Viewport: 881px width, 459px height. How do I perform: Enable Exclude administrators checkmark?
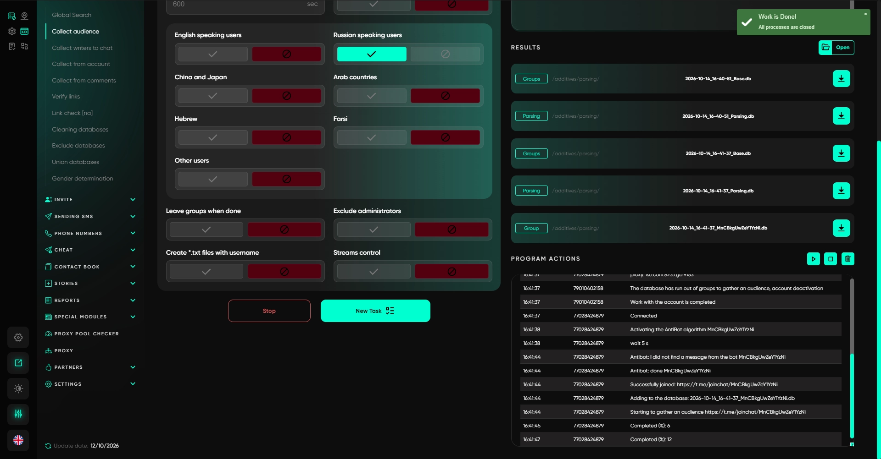point(374,229)
